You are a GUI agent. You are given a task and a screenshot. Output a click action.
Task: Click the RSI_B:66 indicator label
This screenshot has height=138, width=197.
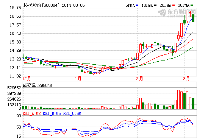coord(52,113)
